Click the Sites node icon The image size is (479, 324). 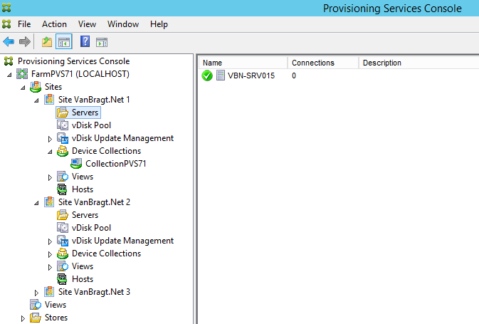tap(36, 87)
